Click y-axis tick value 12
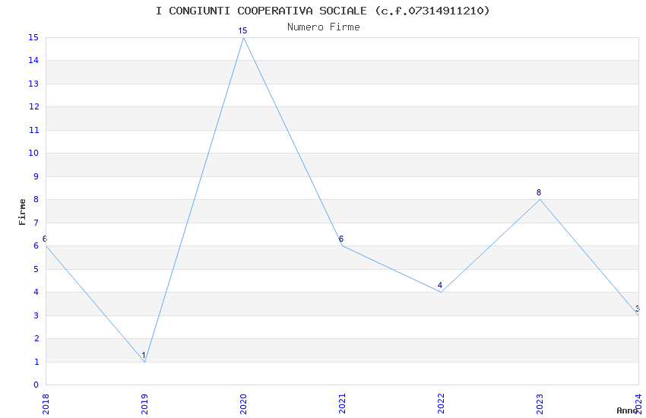Image resolution: width=646 pixels, height=418 pixels. (33, 107)
